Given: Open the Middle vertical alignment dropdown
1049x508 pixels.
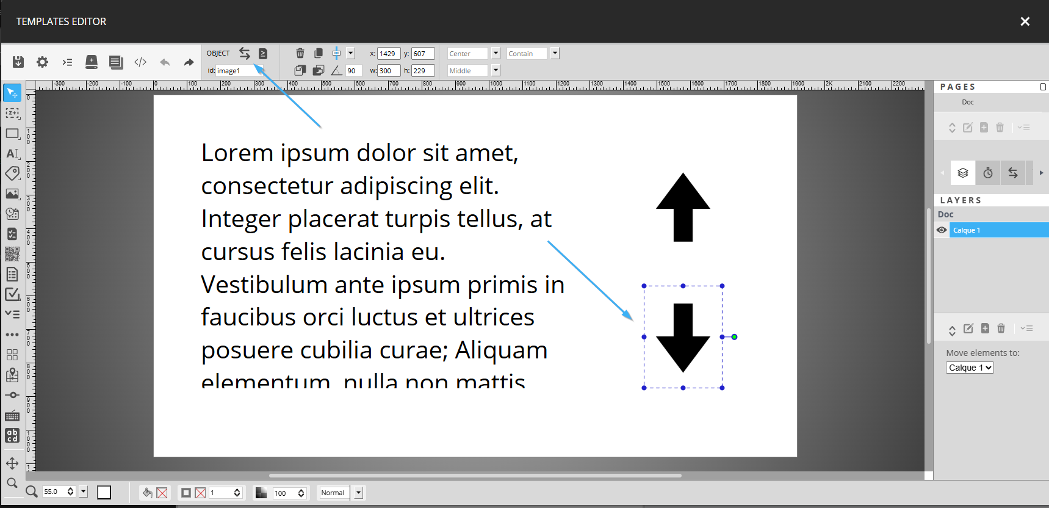Looking at the screenshot, I should (x=496, y=70).
